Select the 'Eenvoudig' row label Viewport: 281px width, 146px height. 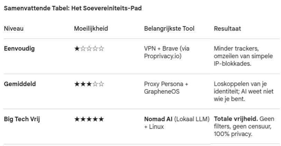pos(19,49)
